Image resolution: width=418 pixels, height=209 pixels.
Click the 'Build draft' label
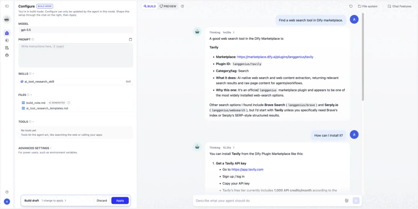pos(32,200)
